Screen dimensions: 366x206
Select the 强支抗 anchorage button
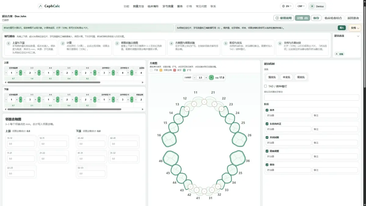[272, 77]
